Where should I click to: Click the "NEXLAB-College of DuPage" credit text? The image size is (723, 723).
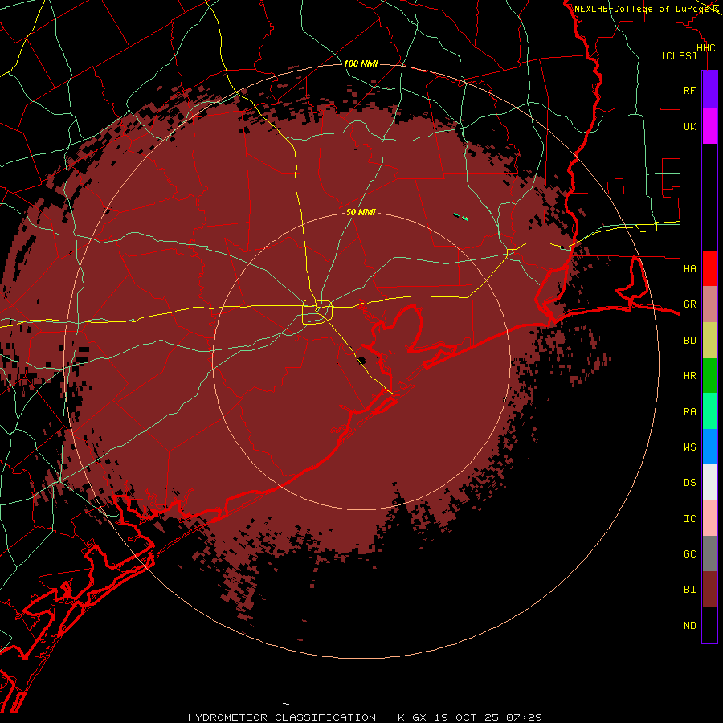click(642, 9)
